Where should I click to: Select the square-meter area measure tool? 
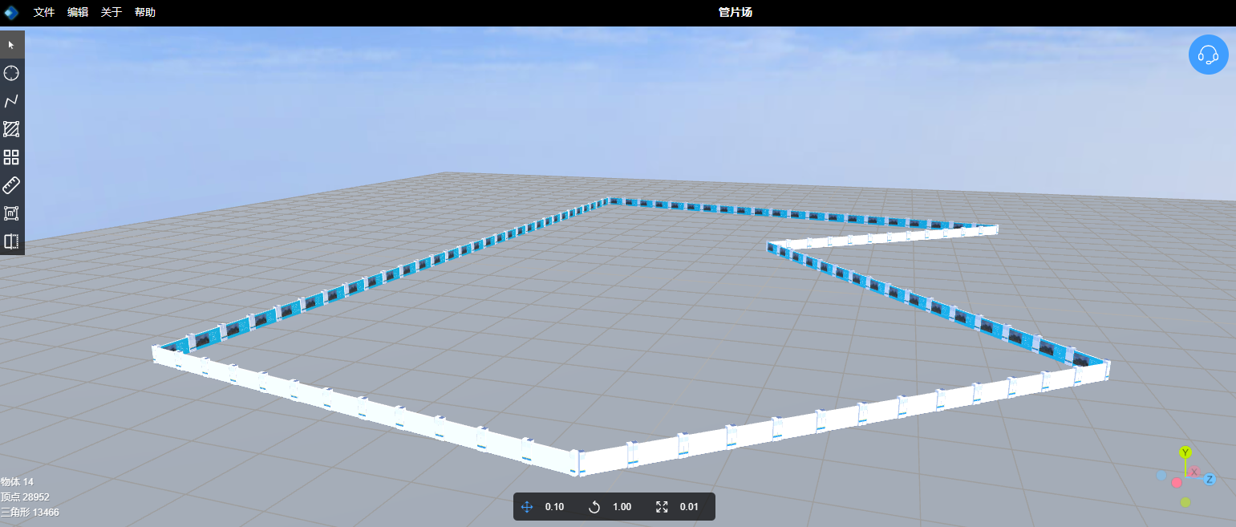point(12,213)
